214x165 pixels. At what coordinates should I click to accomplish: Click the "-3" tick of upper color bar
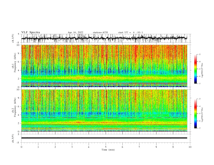199,54
